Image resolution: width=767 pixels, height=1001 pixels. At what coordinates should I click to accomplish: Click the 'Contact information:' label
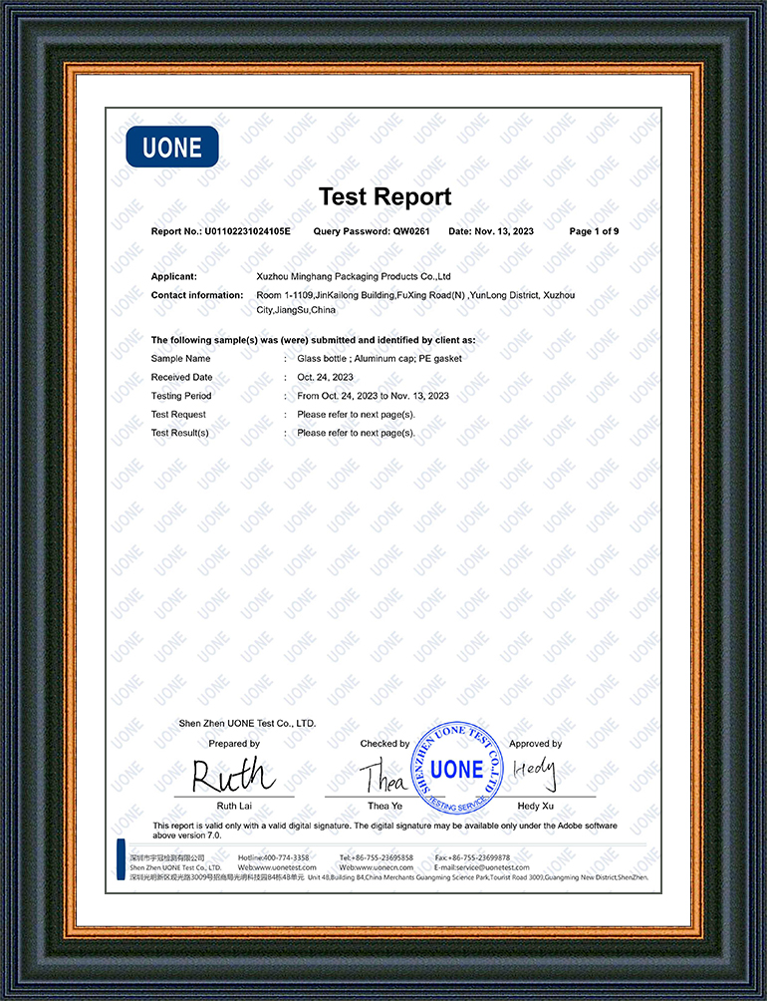click(x=197, y=295)
